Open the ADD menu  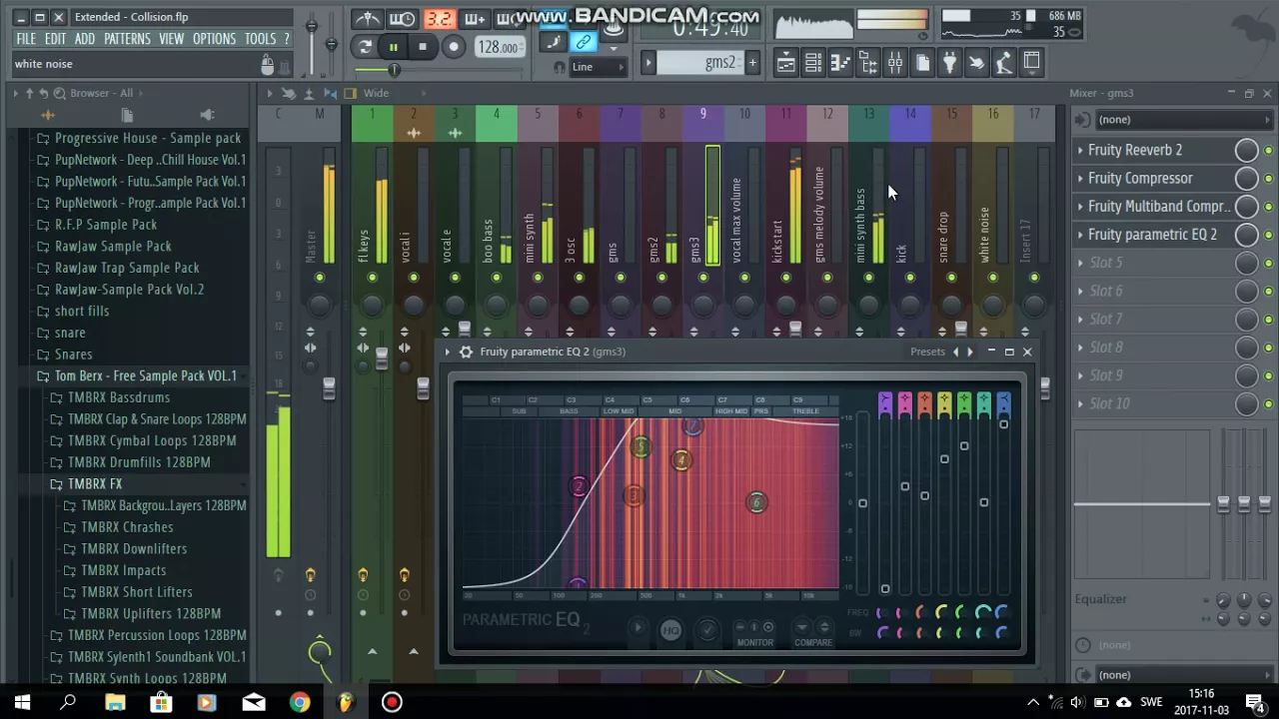pos(85,39)
